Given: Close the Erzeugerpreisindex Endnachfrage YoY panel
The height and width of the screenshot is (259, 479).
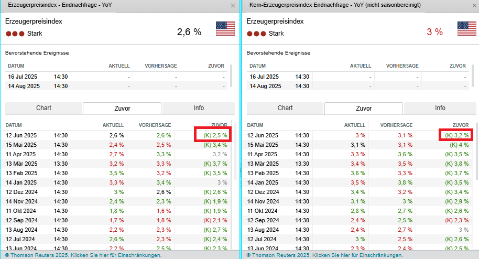Looking at the screenshot, I should click(x=233, y=5).
